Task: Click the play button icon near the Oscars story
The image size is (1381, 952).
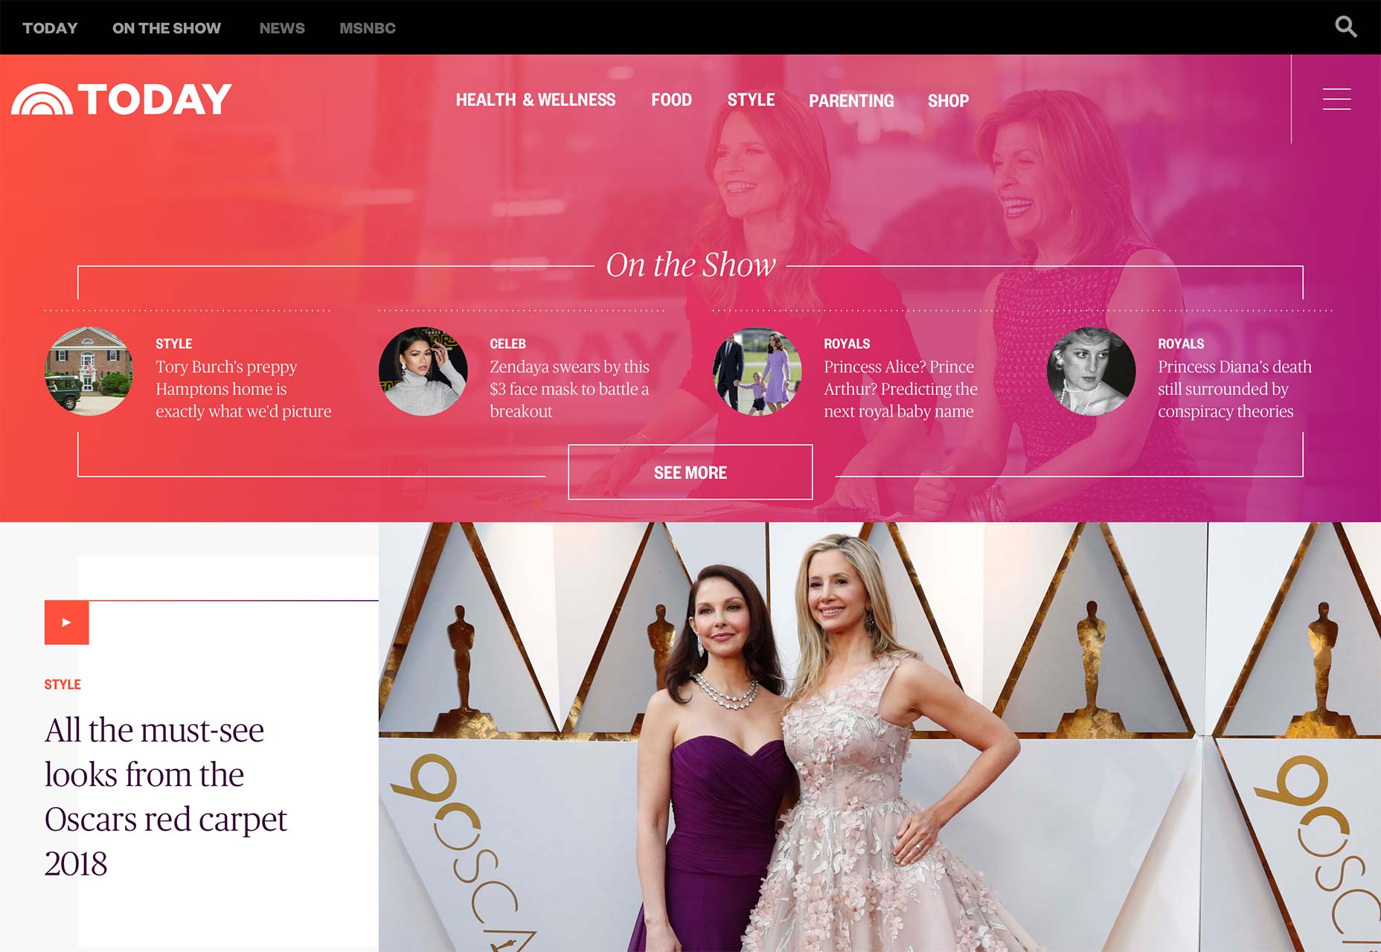Action: coord(66,622)
